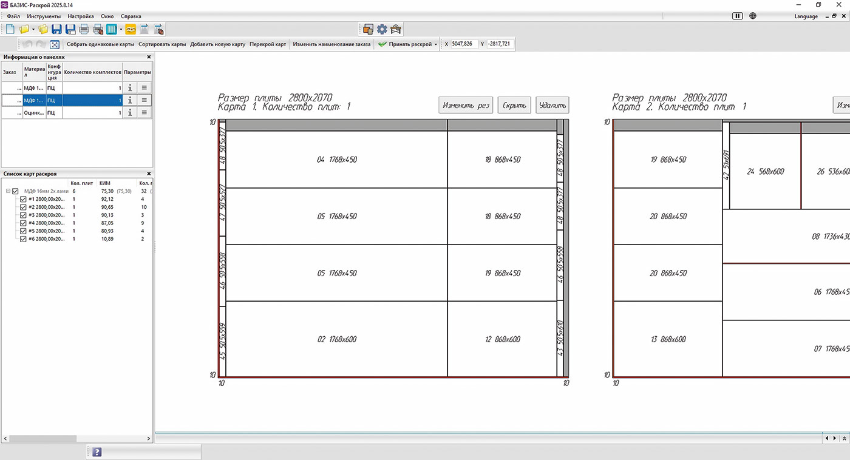Click the first Save floppy disk icon
The image size is (850, 460).
point(56,29)
